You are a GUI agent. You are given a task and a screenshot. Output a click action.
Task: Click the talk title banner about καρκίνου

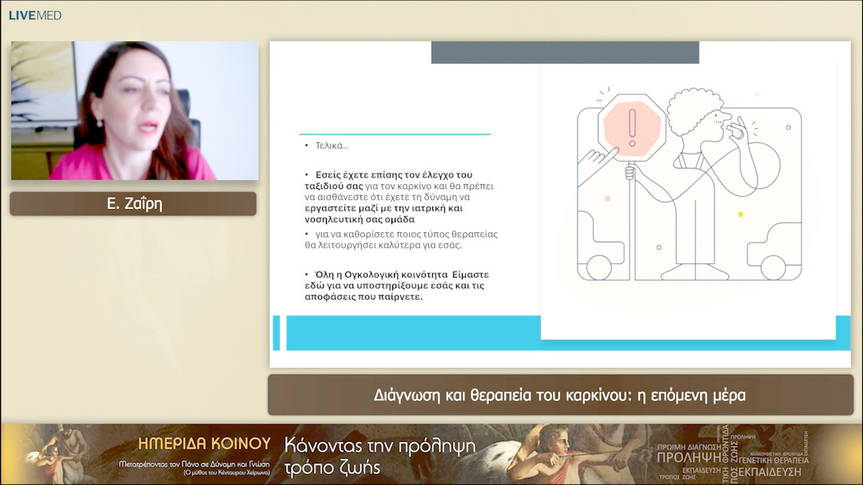tap(559, 395)
